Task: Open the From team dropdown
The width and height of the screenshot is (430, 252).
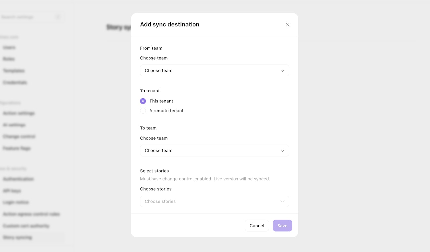Action: tap(214, 71)
